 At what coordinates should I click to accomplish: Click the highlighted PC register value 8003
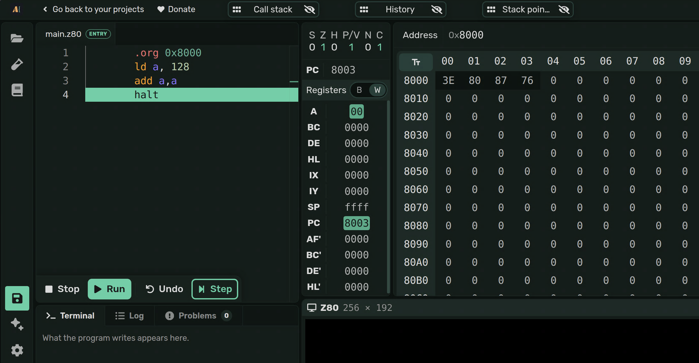click(x=356, y=223)
